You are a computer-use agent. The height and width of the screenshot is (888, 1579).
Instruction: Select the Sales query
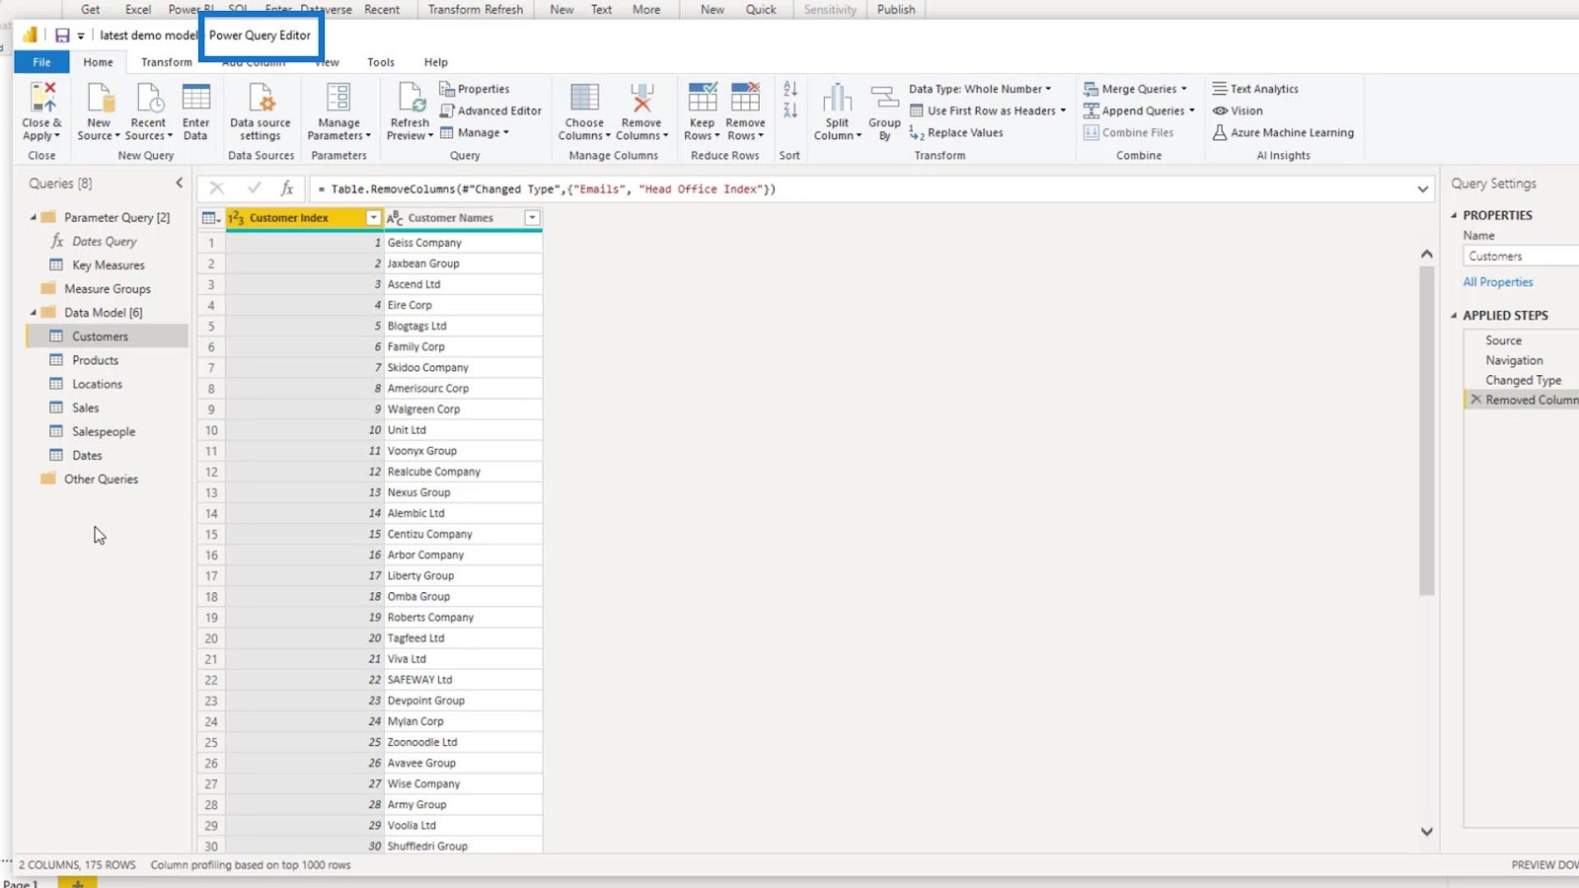click(86, 407)
